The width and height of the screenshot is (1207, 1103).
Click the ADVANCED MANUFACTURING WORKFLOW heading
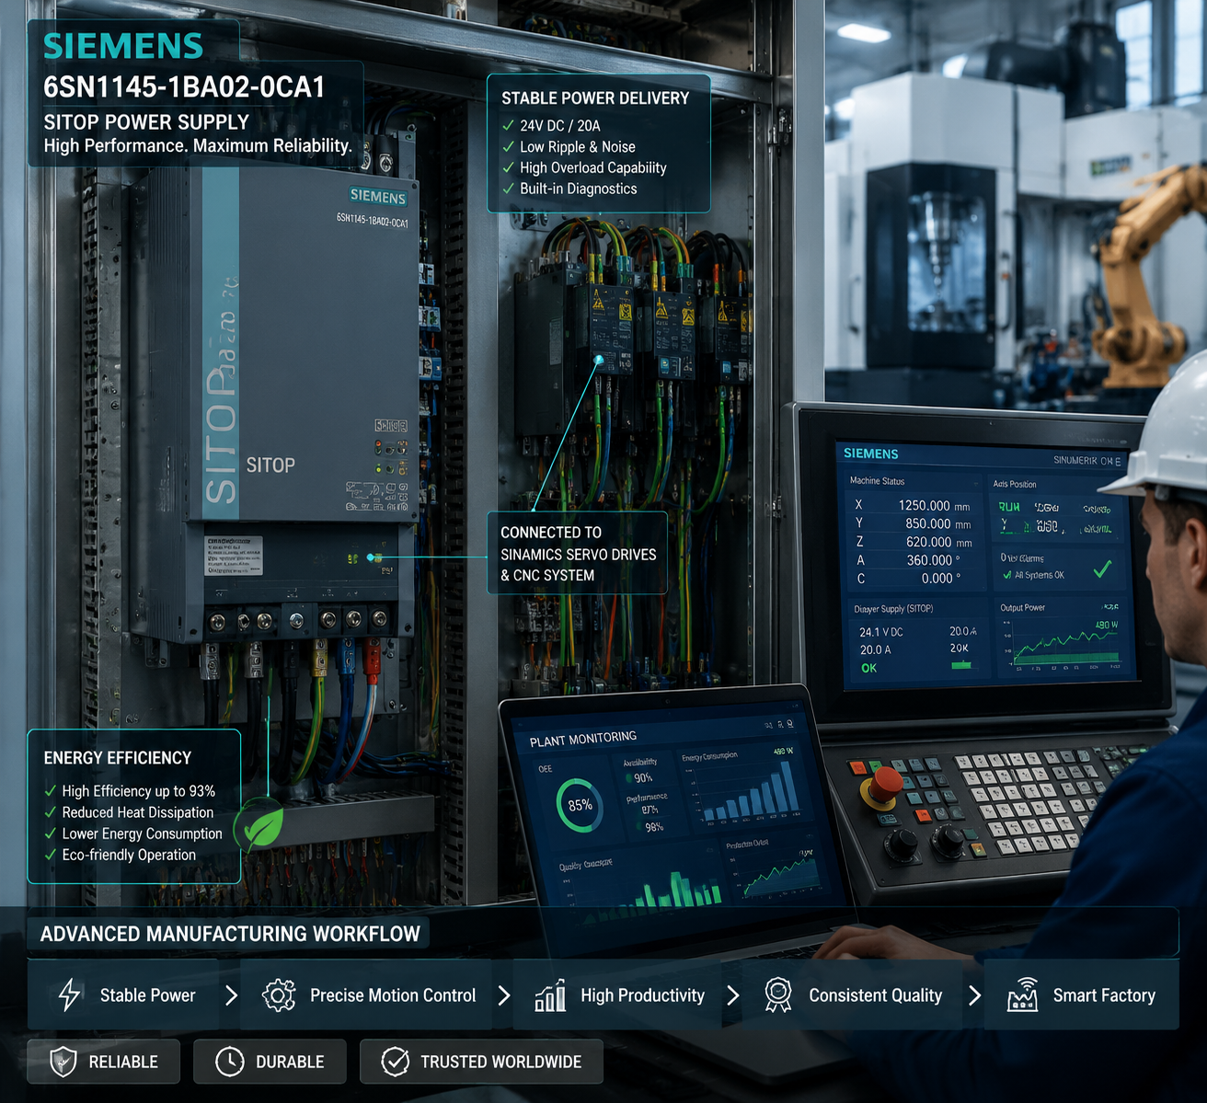(x=230, y=934)
